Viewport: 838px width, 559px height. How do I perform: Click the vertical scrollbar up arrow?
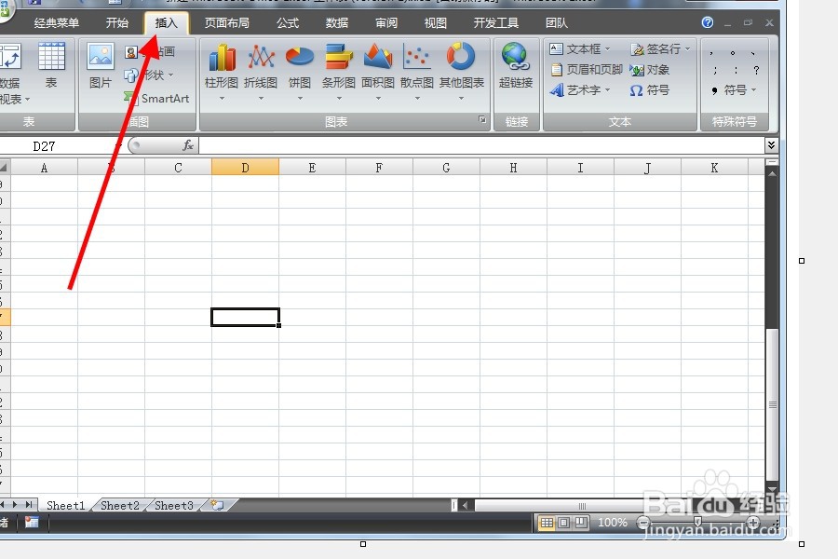coord(772,173)
